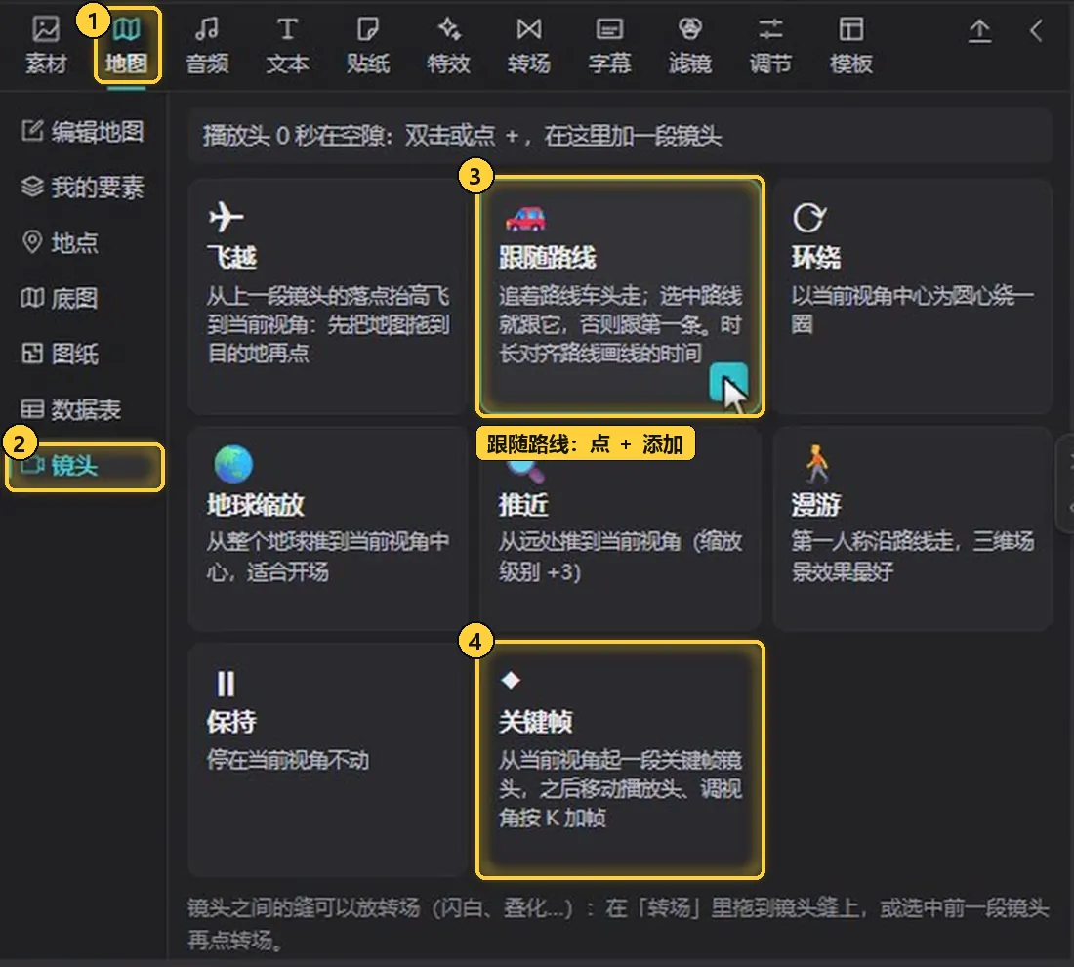
Task: Open the 字幕 subtitles tab
Action: pyautogui.click(x=609, y=45)
